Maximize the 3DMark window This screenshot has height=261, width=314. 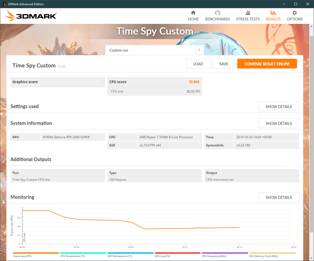(296, 4)
